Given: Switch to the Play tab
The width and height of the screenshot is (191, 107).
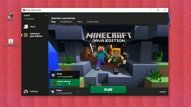Looking at the screenshot, I should coord(53,22).
